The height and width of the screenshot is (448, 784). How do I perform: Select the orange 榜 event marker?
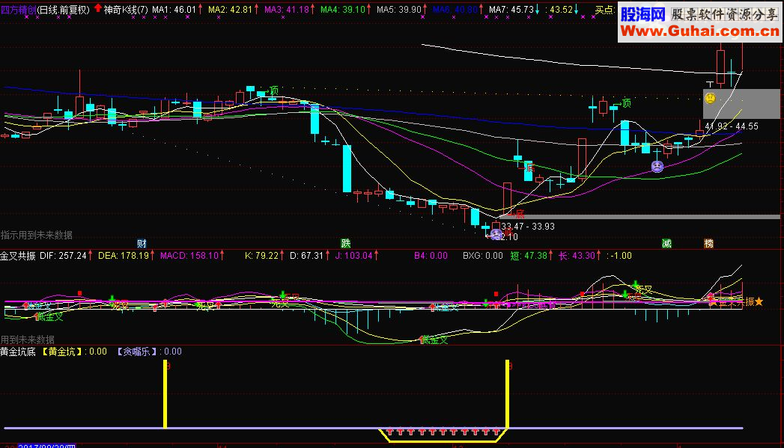pyautogui.click(x=708, y=243)
